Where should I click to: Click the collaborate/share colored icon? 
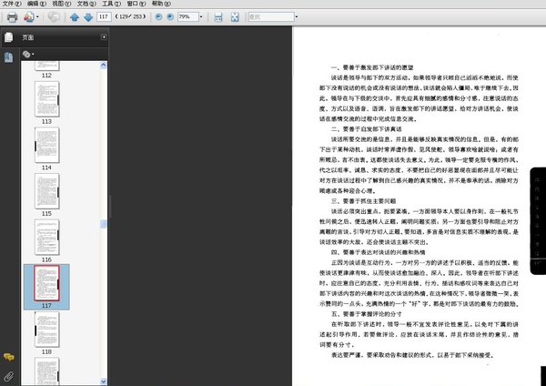coord(28,16)
